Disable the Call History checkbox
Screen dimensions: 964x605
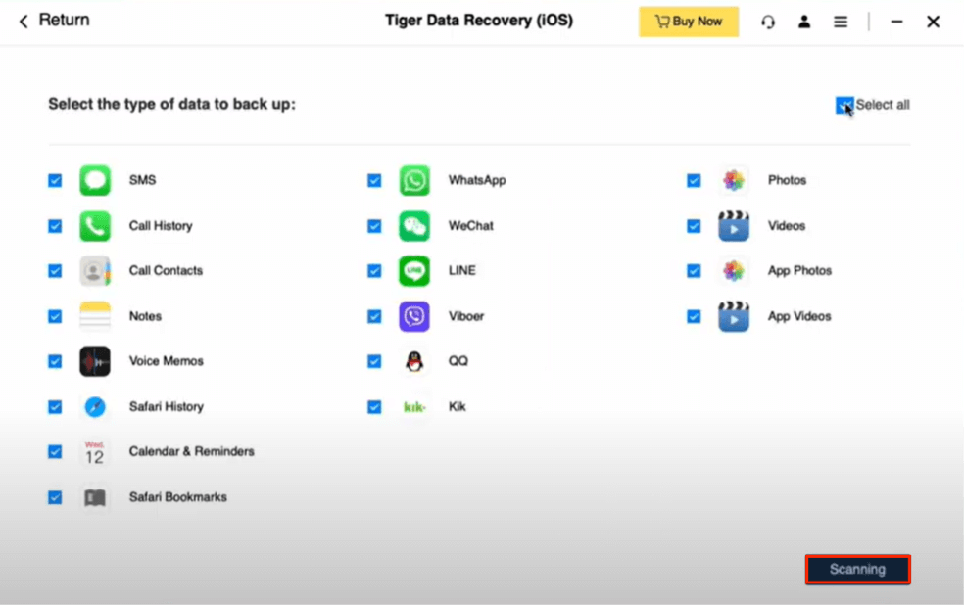click(55, 226)
